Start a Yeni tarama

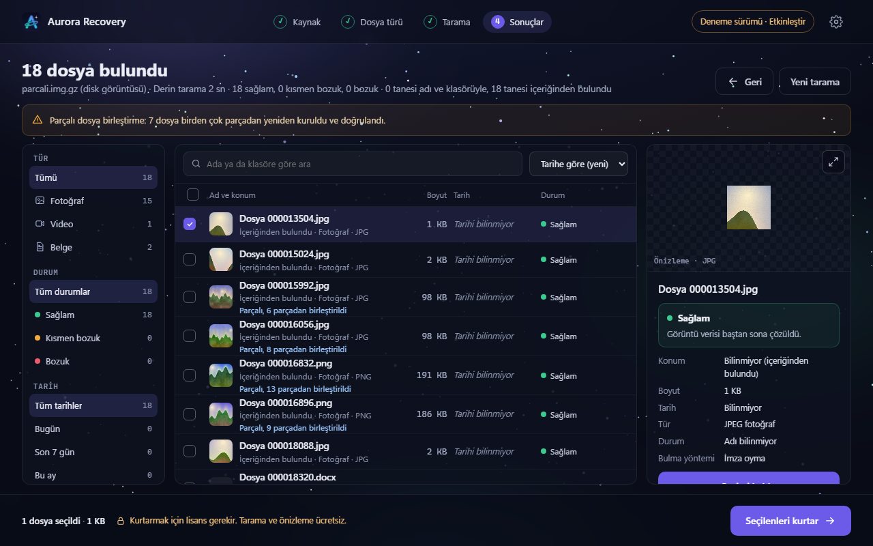point(815,81)
